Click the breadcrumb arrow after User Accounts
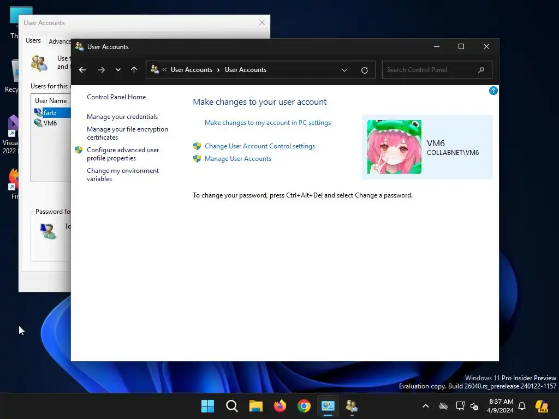The width and height of the screenshot is (559, 419). (218, 70)
